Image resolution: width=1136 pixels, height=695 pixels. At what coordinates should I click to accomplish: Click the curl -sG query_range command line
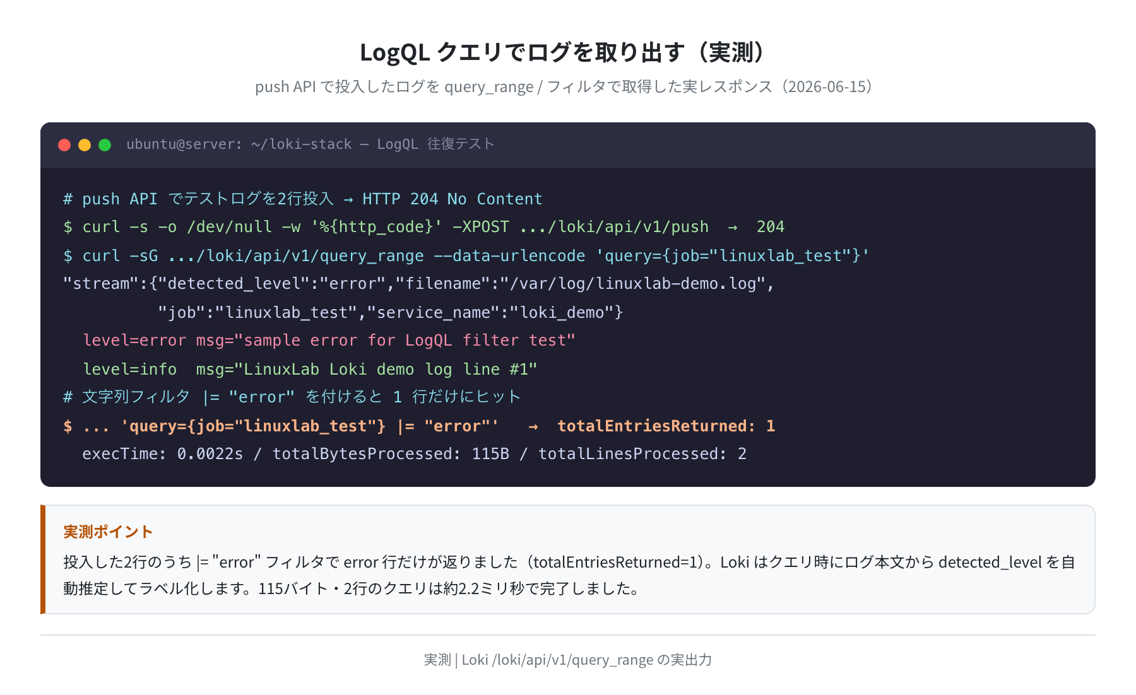[466, 255]
